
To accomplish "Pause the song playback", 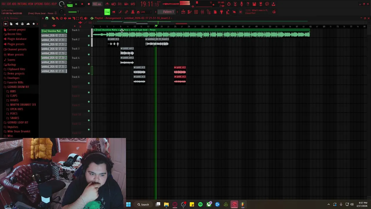I will 76,4.
